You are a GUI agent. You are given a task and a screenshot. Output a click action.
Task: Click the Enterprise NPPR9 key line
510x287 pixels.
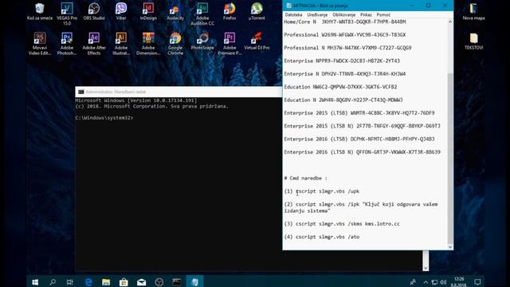[342, 61]
